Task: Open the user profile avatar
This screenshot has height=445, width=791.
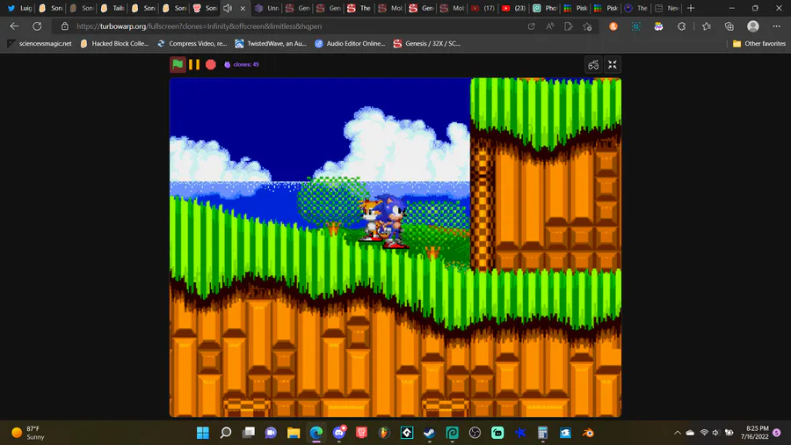Action: 753,26
